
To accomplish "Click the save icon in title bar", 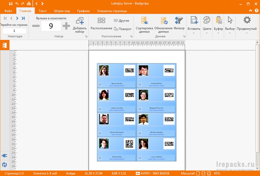I will [x=11, y=4].
